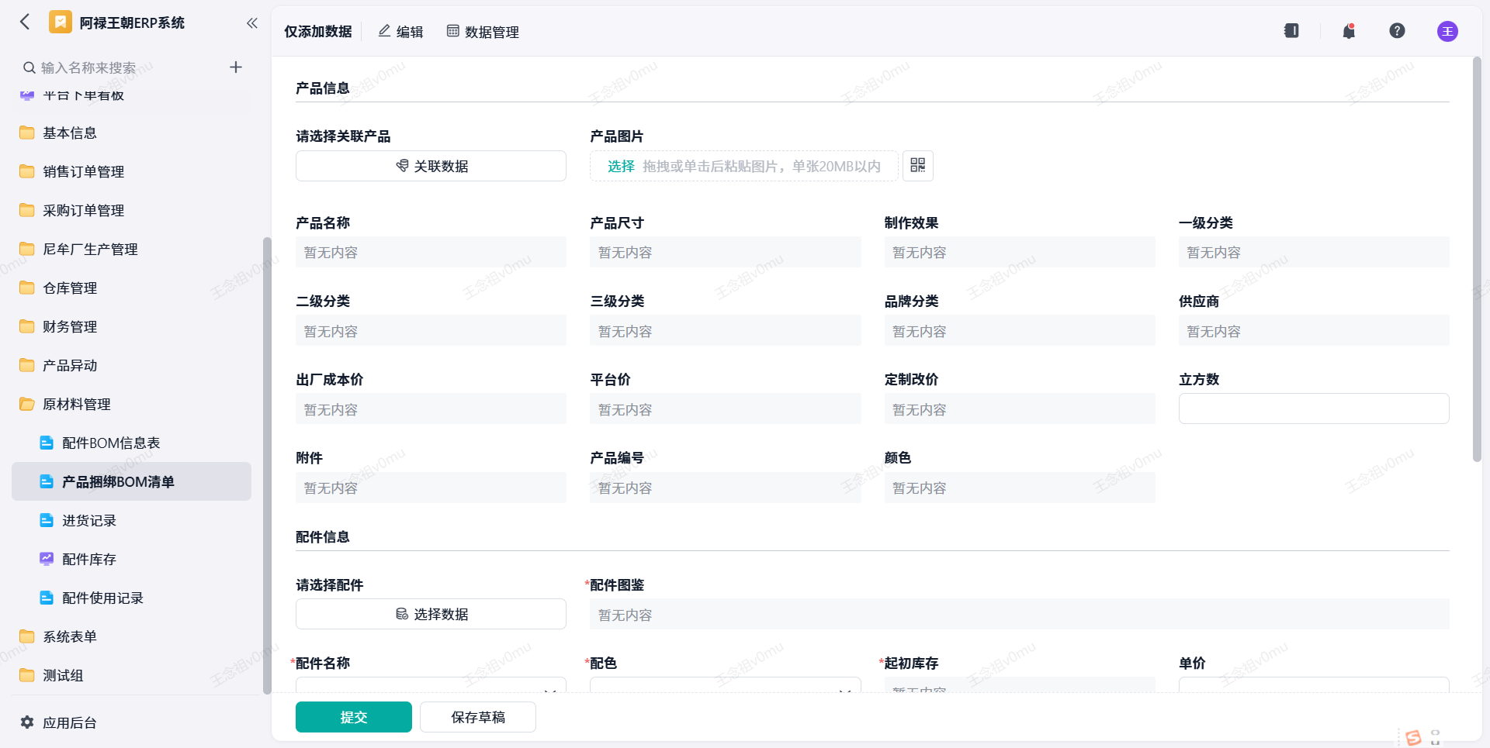
Task: Open the notebook panel icon in header
Action: [1291, 31]
